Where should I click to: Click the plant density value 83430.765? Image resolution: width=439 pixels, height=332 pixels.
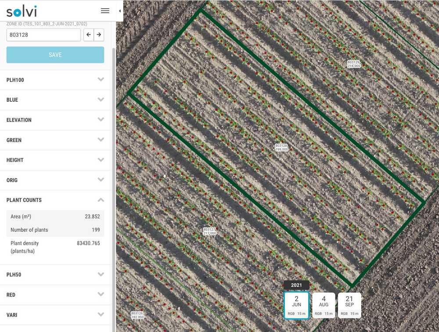[x=88, y=243]
